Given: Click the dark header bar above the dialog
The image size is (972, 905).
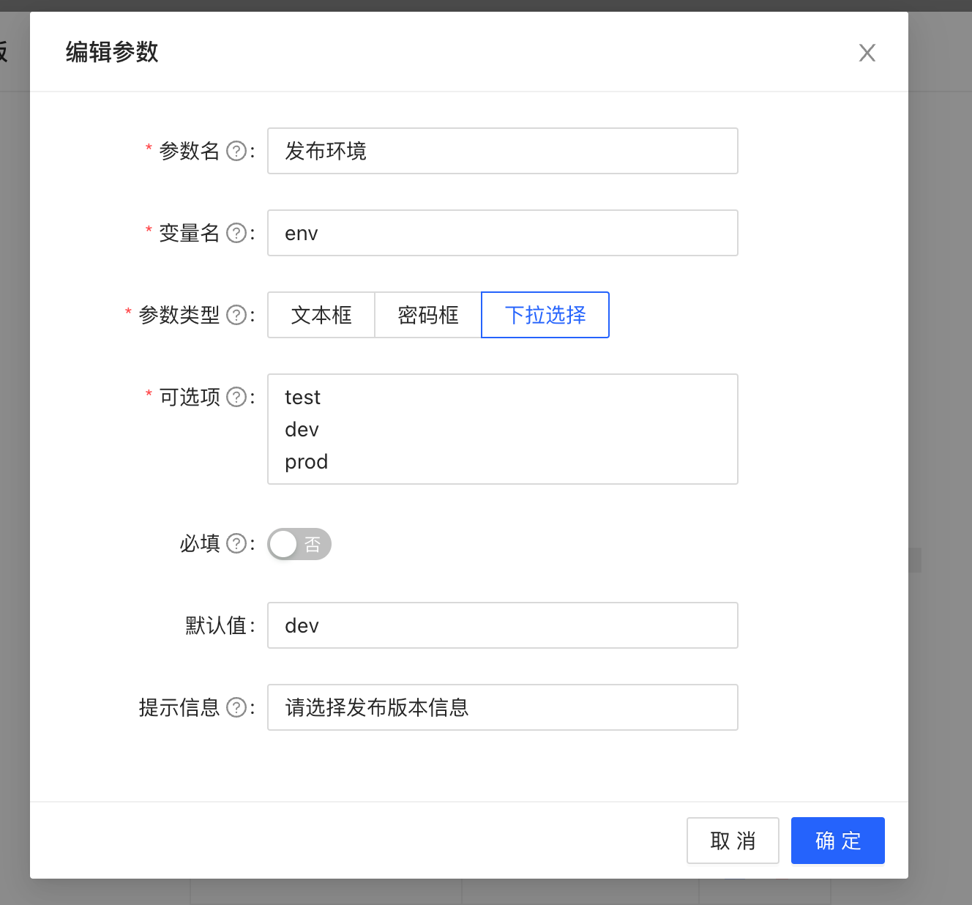Looking at the screenshot, I should (x=486, y=6).
